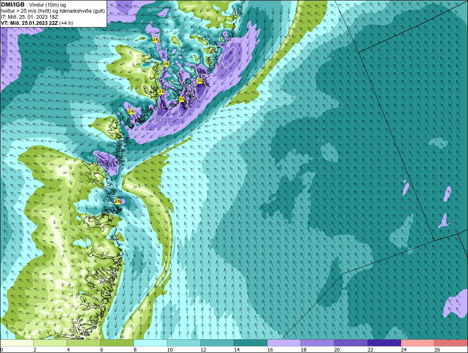Select the 20–22 m/s violet legend swatch

351,343
